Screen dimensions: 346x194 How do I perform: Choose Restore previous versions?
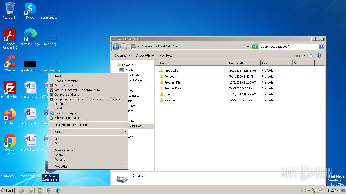point(88,125)
